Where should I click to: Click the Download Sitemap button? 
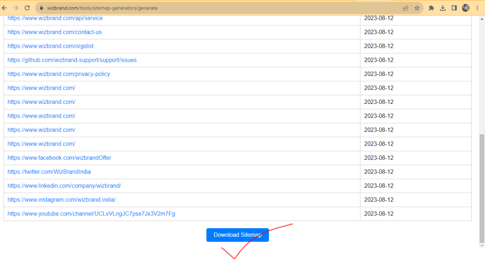[237, 235]
